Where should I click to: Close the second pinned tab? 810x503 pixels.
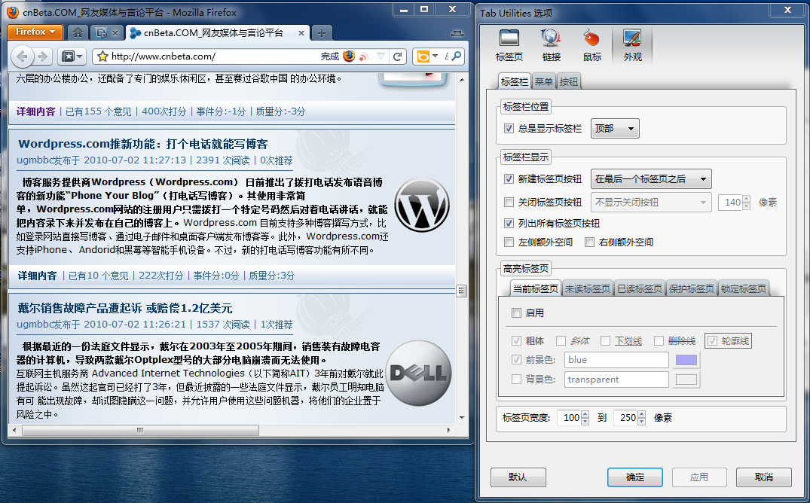coord(115,33)
